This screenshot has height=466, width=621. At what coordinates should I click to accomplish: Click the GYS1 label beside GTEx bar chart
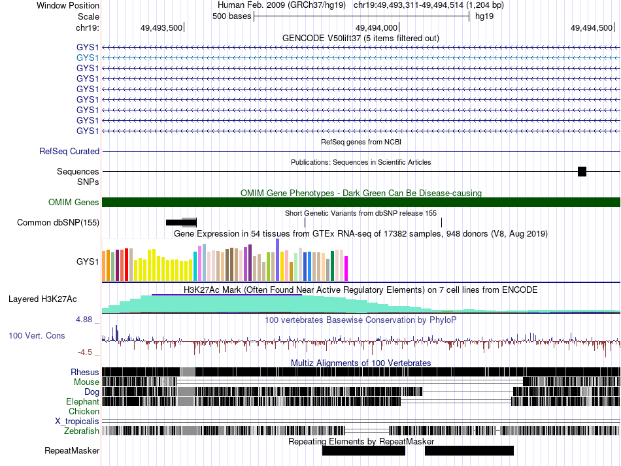tap(88, 261)
